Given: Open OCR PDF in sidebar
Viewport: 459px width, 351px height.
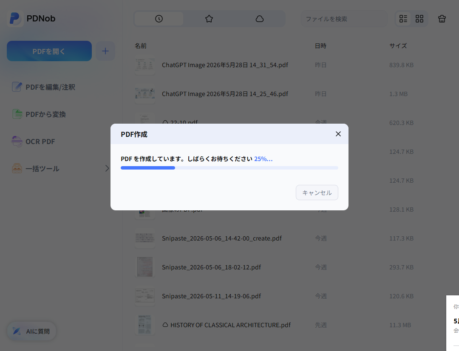Looking at the screenshot, I should (34, 142).
